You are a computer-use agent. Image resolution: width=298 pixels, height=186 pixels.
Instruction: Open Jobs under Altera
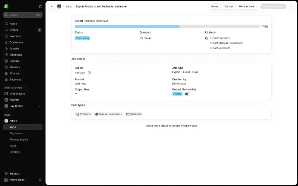[x=23, y=127]
